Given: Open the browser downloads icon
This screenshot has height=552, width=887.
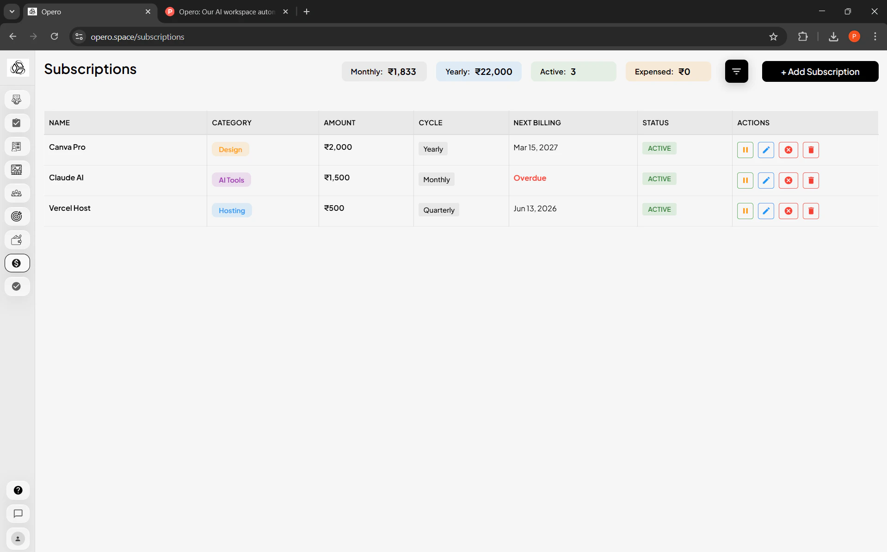Looking at the screenshot, I should point(833,37).
